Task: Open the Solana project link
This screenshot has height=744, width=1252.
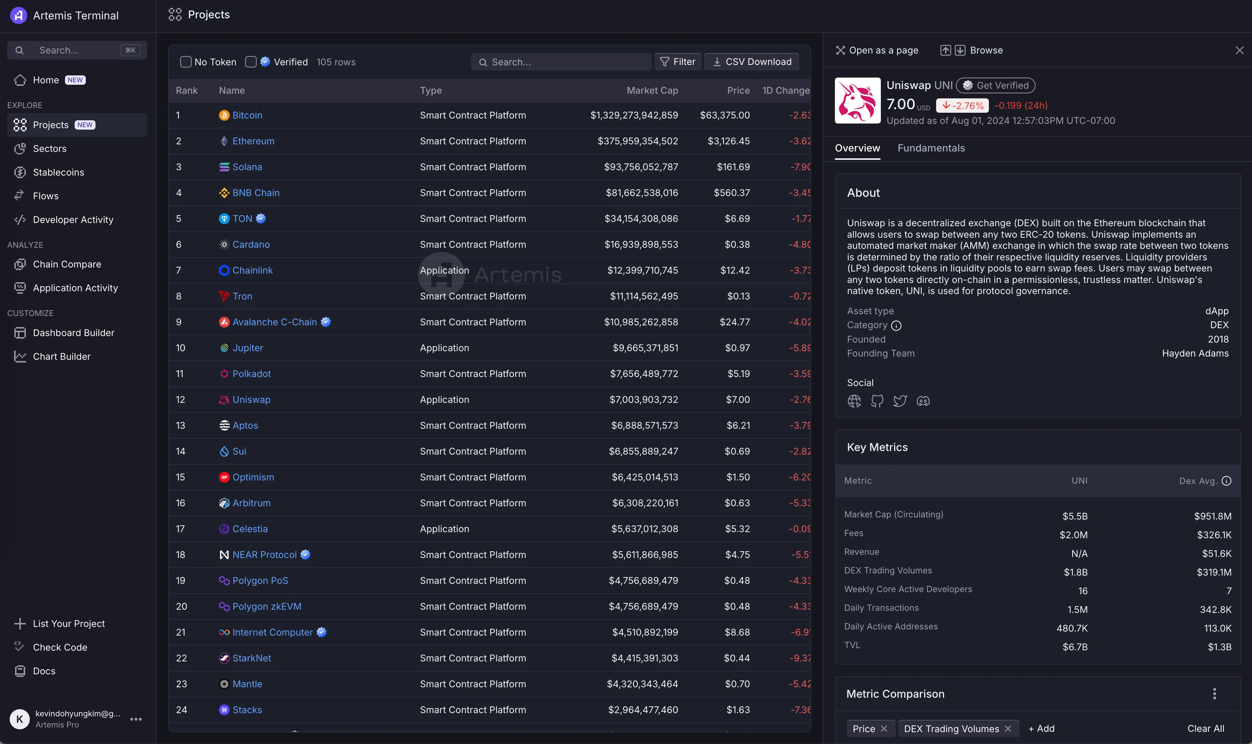Action: [248, 167]
